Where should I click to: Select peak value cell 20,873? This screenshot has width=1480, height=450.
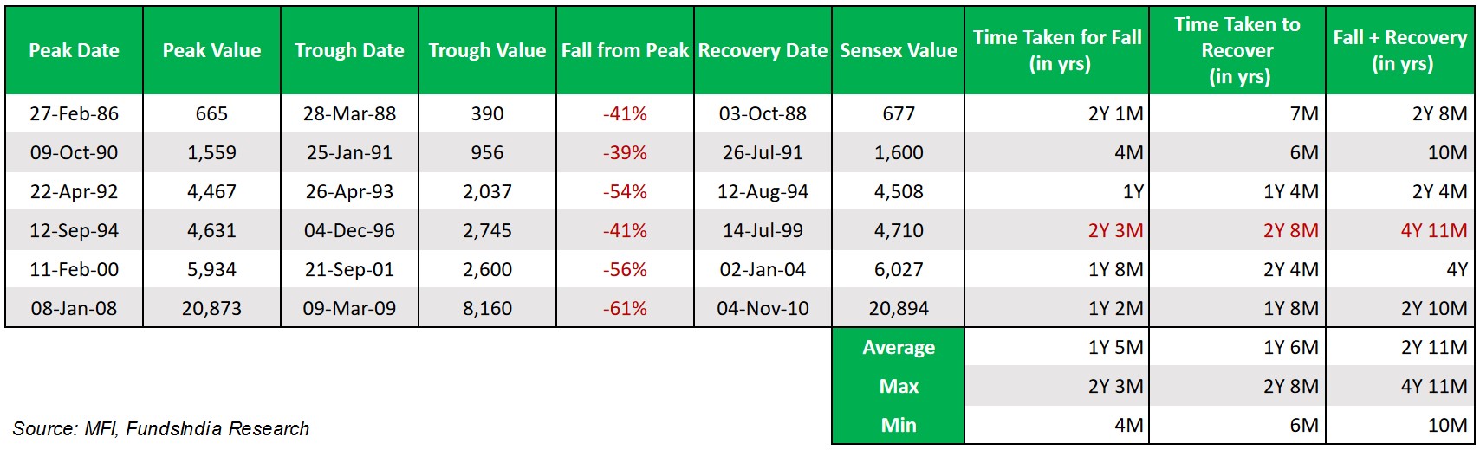point(211,308)
